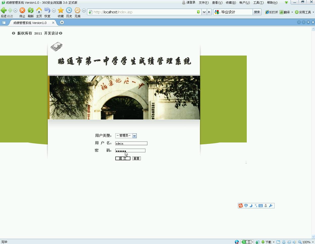Screen dimensions: 315x244
Task: Click tab bar scroll-left arrow
Action: coord(299,22)
